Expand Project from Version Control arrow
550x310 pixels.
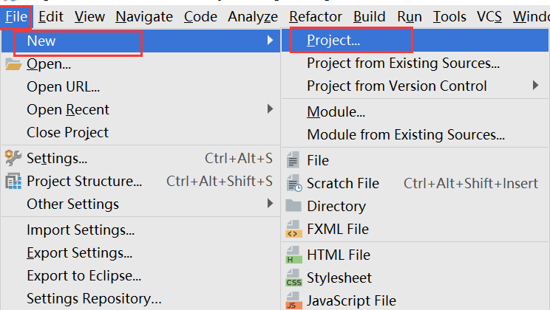(536, 86)
